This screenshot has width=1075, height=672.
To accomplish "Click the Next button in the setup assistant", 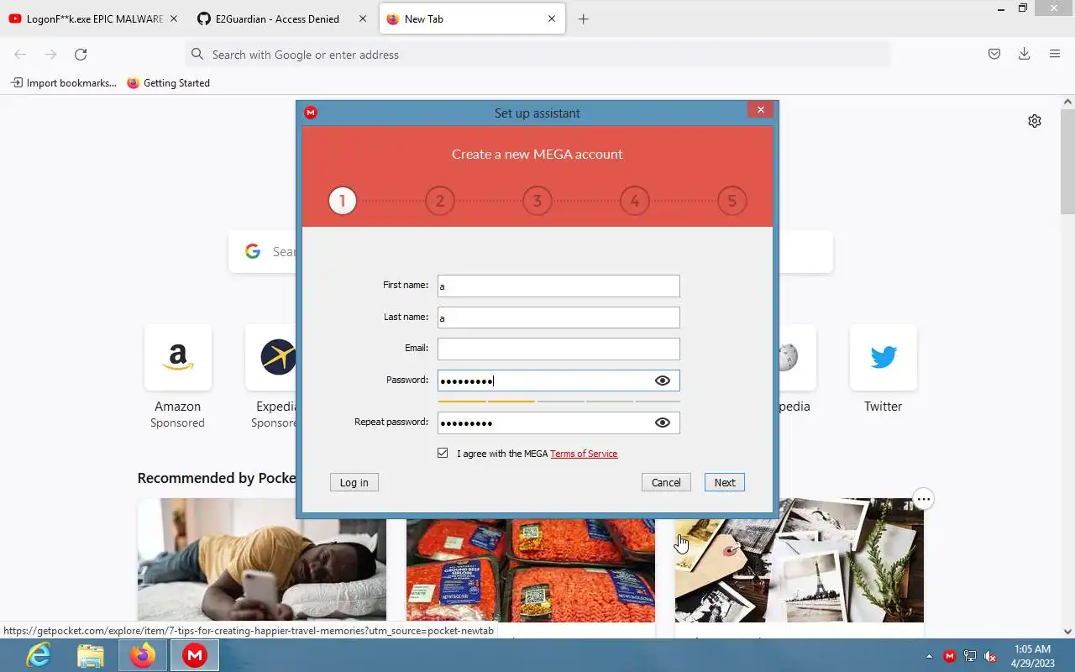I will 725,482.
